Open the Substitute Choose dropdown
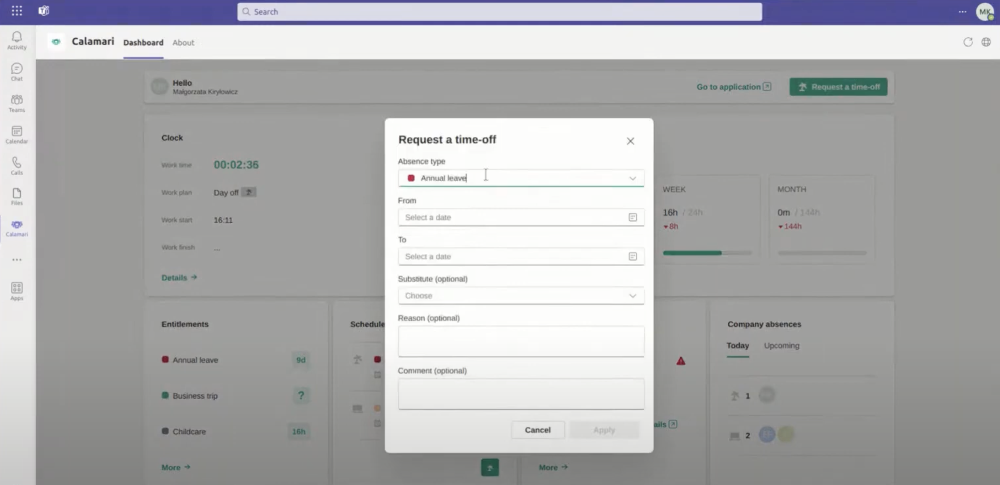1000x485 pixels. pyautogui.click(x=632, y=296)
